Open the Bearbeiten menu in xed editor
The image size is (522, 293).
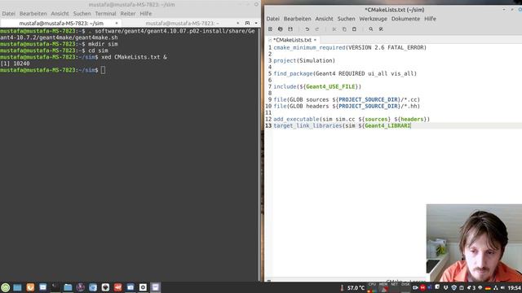(x=297, y=19)
